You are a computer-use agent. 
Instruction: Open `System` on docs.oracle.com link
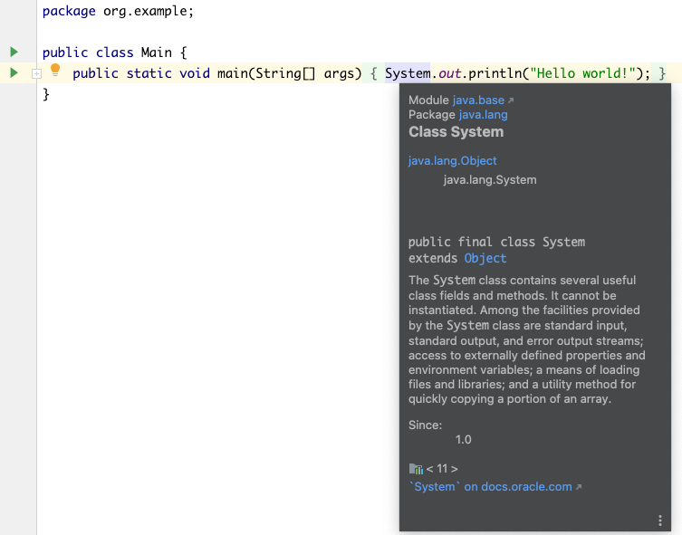pos(491,487)
